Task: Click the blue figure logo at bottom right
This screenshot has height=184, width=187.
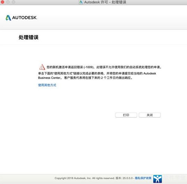Action: pyautogui.click(x=157, y=179)
